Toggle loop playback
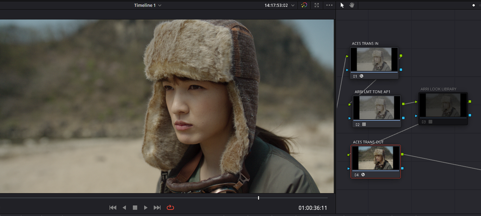 (170, 207)
